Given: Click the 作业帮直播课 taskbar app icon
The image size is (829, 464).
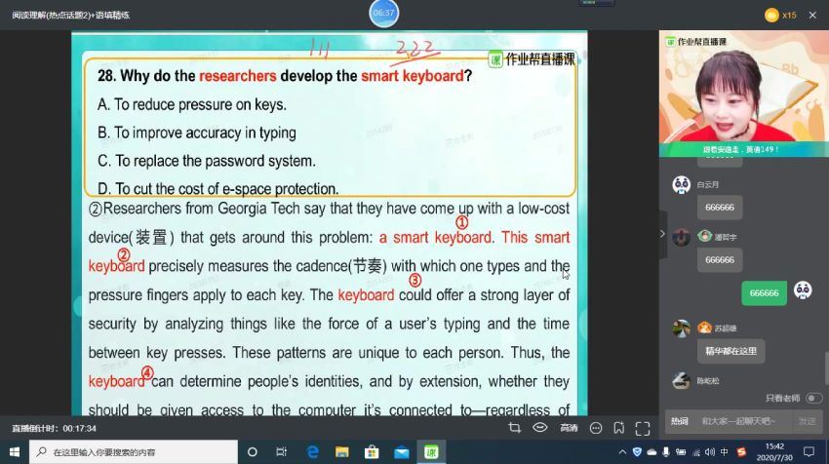Looking at the screenshot, I should point(431,452).
